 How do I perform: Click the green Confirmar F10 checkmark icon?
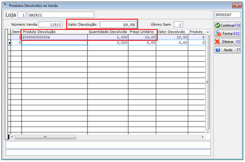coord(217,25)
